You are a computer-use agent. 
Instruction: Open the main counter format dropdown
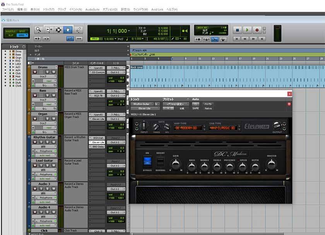pyautogui.click(x=129, y=31)
